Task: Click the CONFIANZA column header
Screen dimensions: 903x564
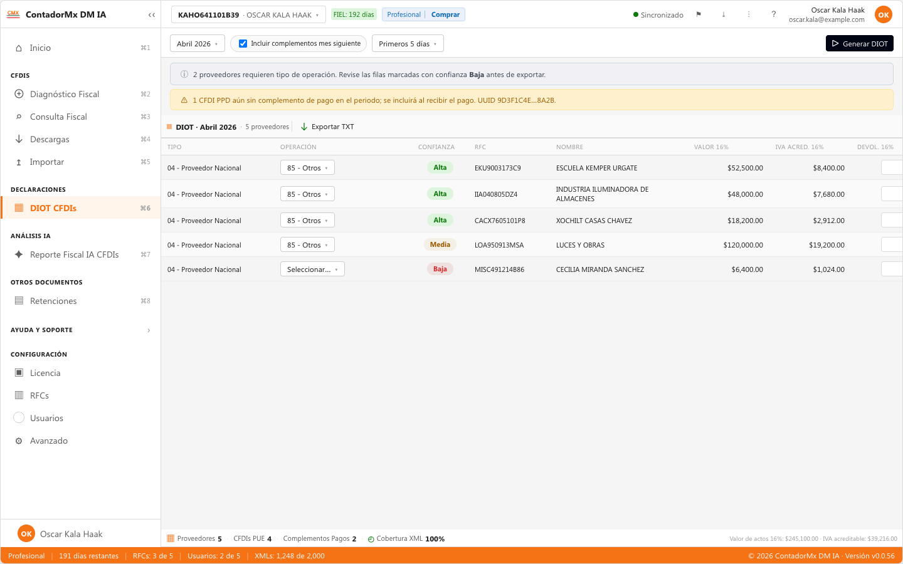Action: coord(436,147)
